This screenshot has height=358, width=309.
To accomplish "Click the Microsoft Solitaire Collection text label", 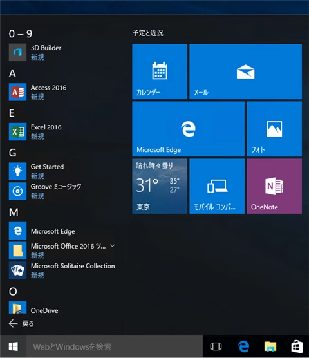I will tap(73, 266).
